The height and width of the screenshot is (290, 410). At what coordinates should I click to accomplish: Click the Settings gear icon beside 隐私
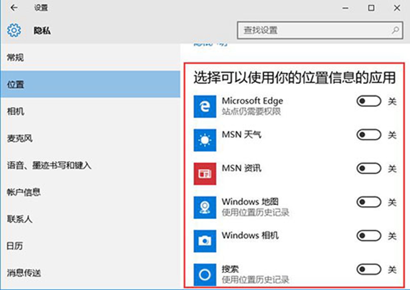pos(14,30)
